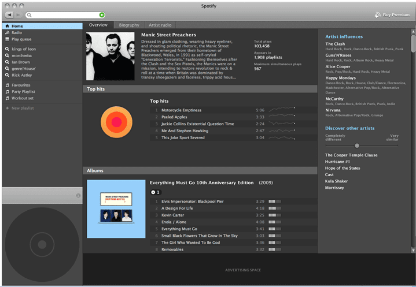This screenshot has height=287, width=416.
Task: Click magnifier icon beside kings of leon
Action: (7, 49)
